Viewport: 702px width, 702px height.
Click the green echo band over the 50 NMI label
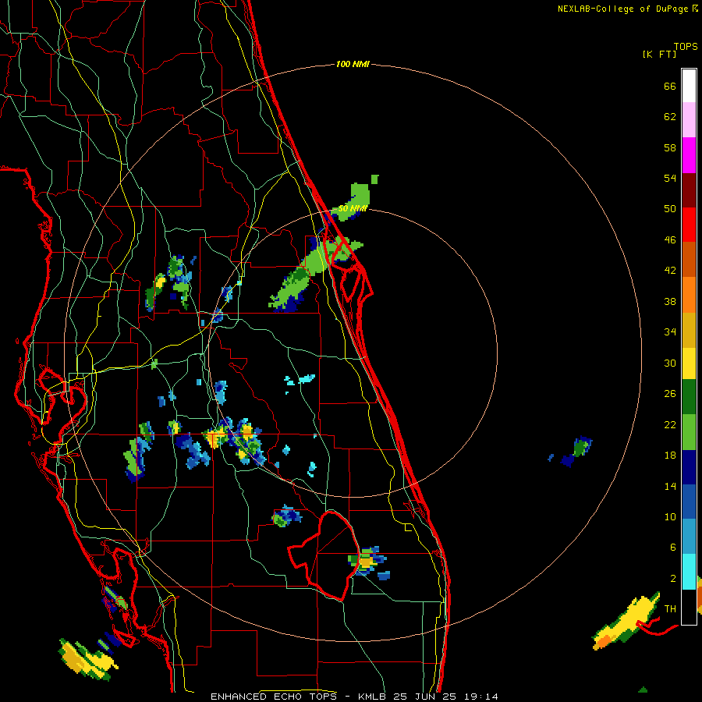pyautogui.click(x=355, y=201)
